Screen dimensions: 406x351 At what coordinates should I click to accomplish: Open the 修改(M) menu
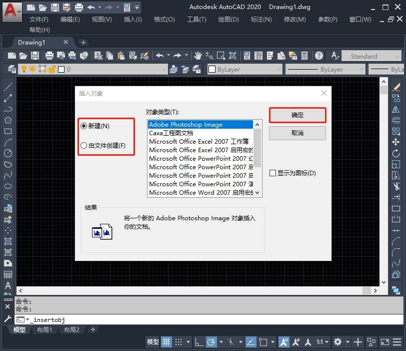pyautogui.click(x=294, y=20)
